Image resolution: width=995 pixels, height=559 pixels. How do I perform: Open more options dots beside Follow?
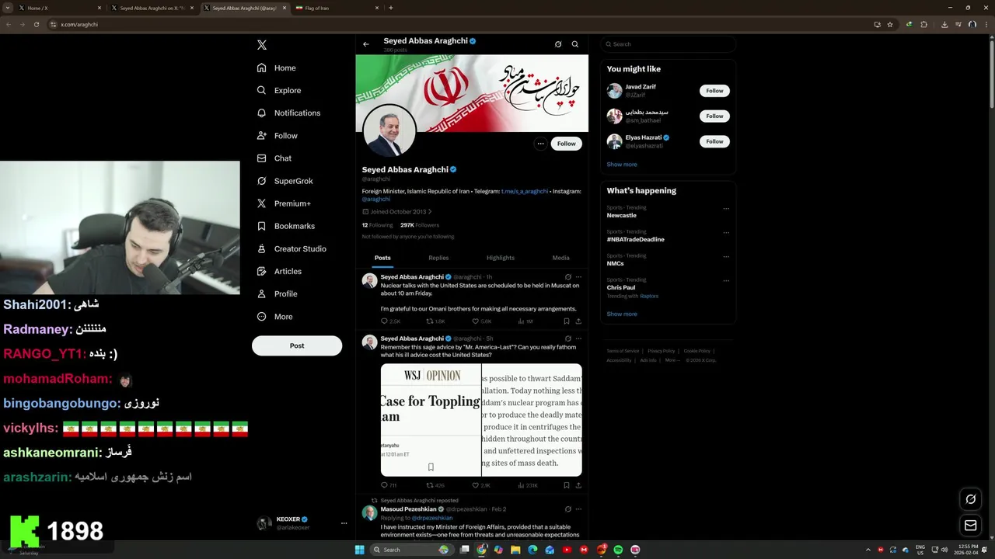pyautogui.click(x=540, y=144)
